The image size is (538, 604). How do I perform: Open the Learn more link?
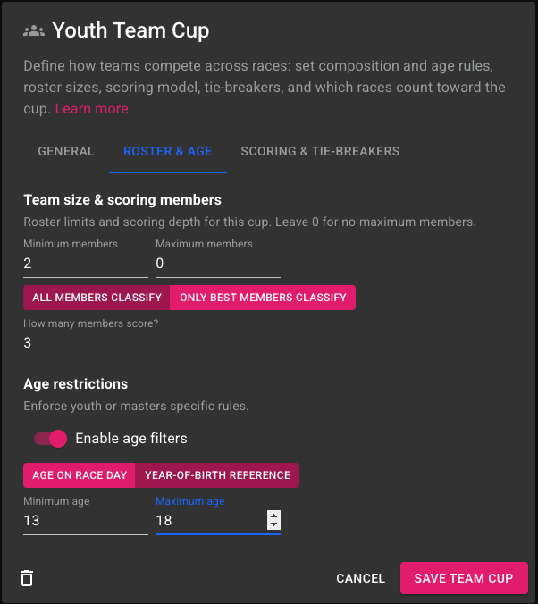tap(91, 108)
